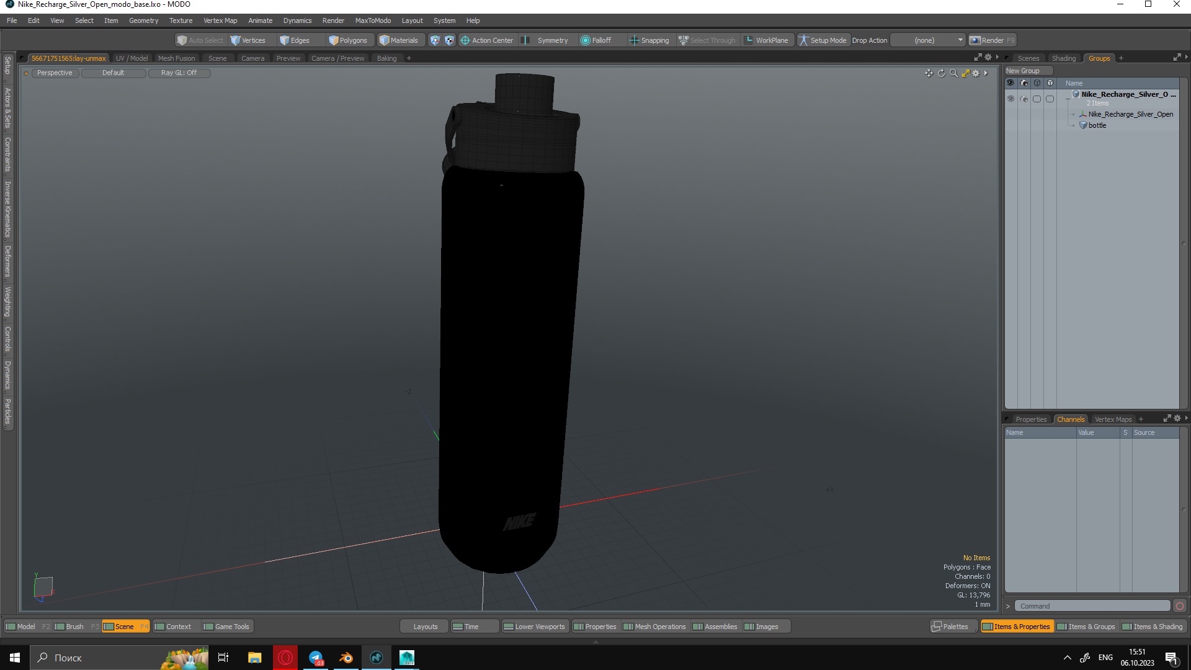Expand the viewport options arrow
1191x670 pixels.
(986, 73)
